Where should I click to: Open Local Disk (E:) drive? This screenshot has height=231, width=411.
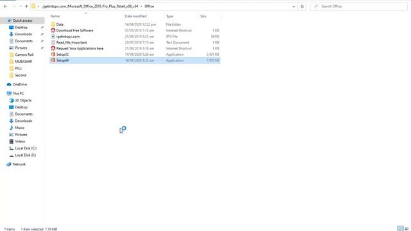pos(26,155)
